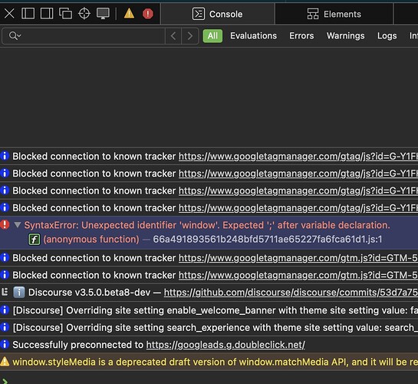Start element selection with crosshair icon
The height and width of the screenshot is (384, 418).
point(84,13)
